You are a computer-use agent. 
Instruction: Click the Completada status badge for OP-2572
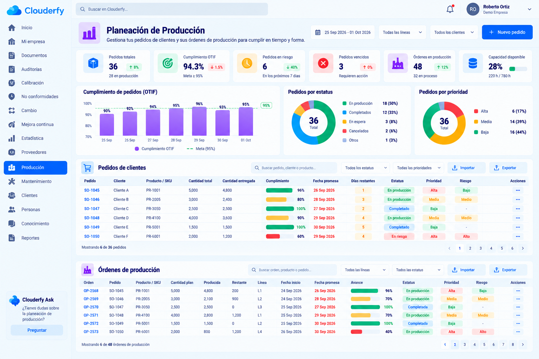(418, 324)
